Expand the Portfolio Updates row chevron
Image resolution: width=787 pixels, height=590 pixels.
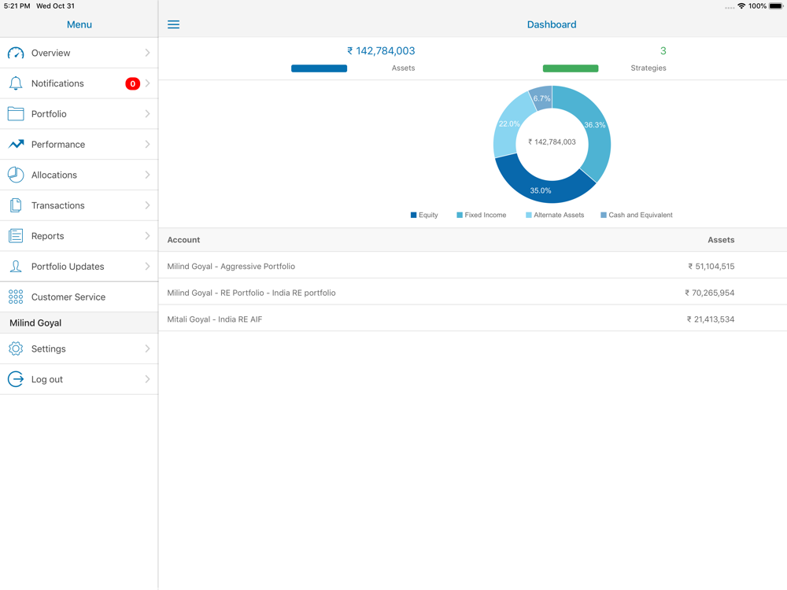click(x=148, y=267)
